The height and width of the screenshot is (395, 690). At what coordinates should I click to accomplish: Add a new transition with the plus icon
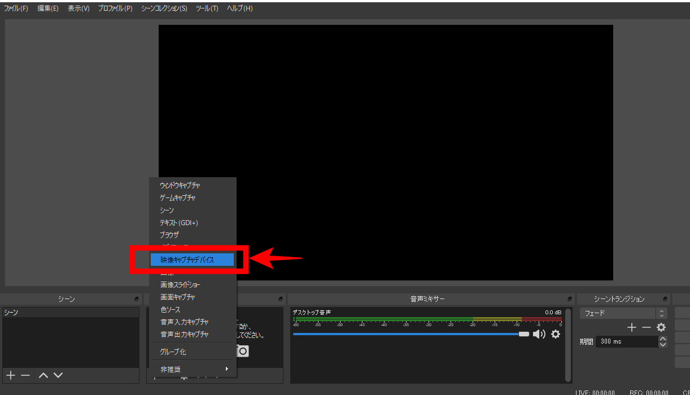click(x=632, y=327)
